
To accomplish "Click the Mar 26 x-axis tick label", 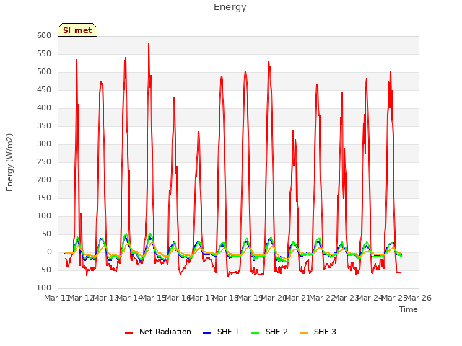I will click(x=419, y=298).
